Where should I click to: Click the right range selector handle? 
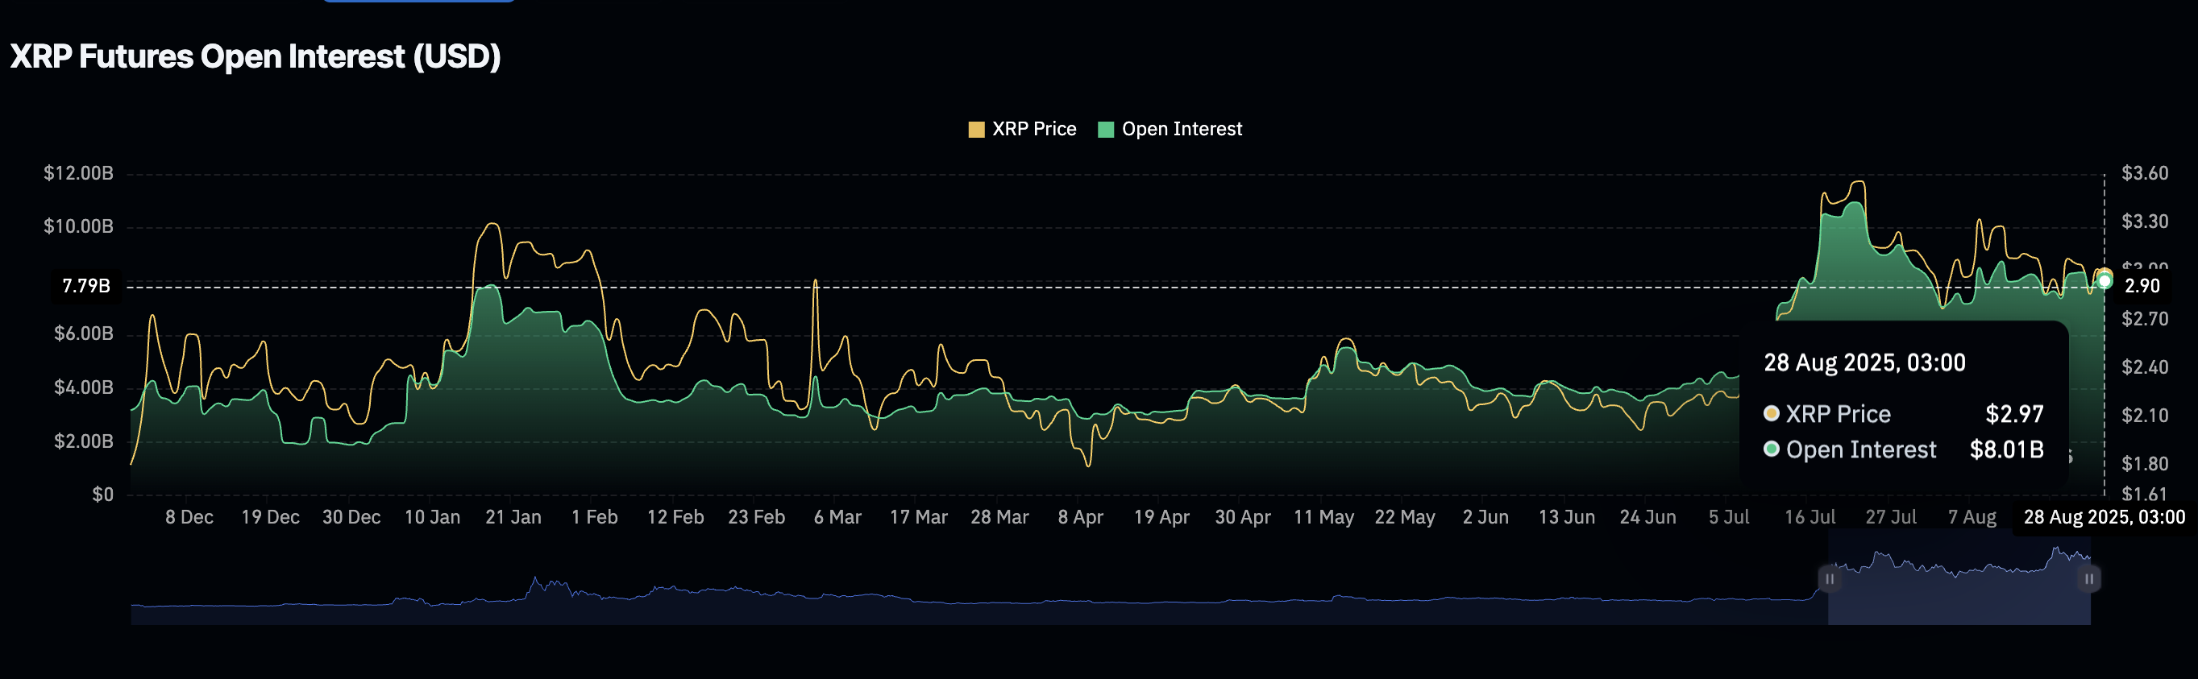(x=2088, y=578)
